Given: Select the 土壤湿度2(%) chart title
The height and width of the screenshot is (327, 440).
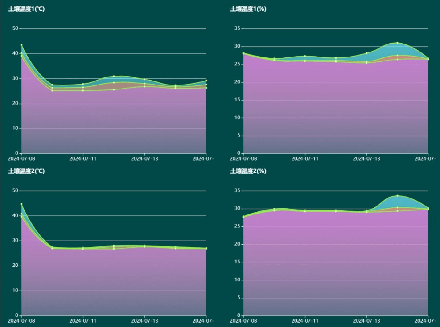Looking at the screenshot, I should tap(248, 171).
